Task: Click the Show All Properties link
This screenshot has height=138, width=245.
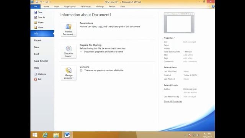Action: (173, 101)
